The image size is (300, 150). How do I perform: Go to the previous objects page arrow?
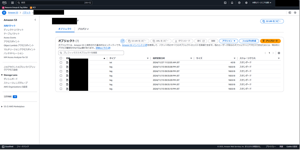[265, 53]
